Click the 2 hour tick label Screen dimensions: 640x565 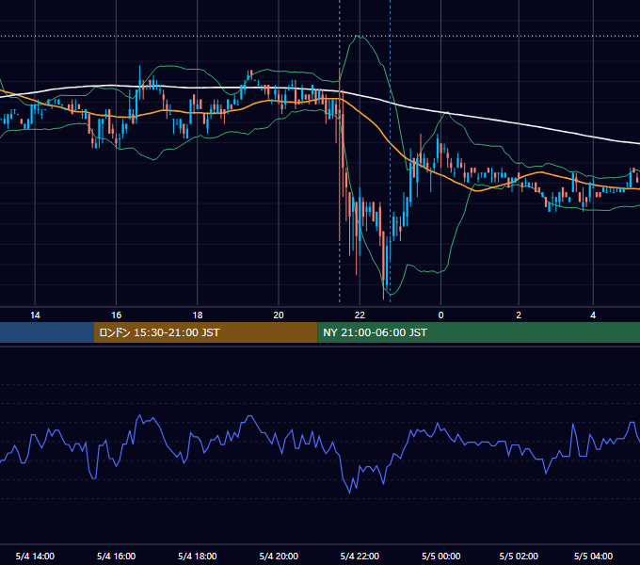click(519, 315)
